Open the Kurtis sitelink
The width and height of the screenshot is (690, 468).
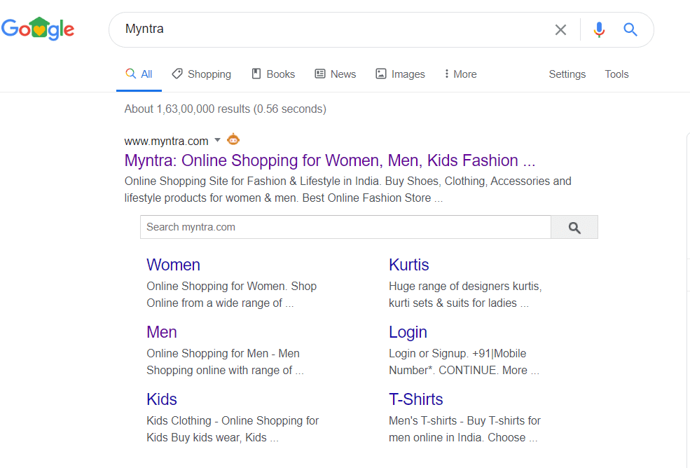coord(409,265)
